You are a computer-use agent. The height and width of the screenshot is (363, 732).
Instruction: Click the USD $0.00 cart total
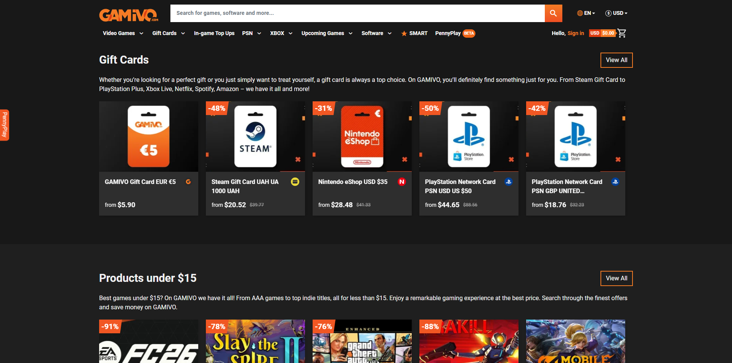pos(602,33)
